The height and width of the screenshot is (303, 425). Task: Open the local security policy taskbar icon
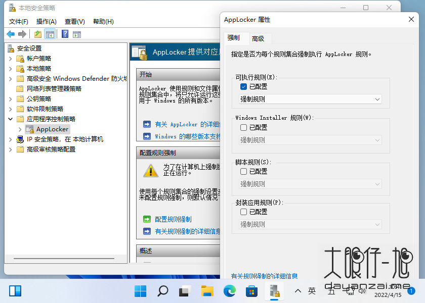click(x=274, y=291)
